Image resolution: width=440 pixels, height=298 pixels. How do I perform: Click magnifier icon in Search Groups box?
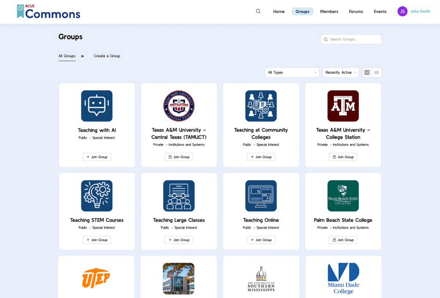click(x=326, y=39)
